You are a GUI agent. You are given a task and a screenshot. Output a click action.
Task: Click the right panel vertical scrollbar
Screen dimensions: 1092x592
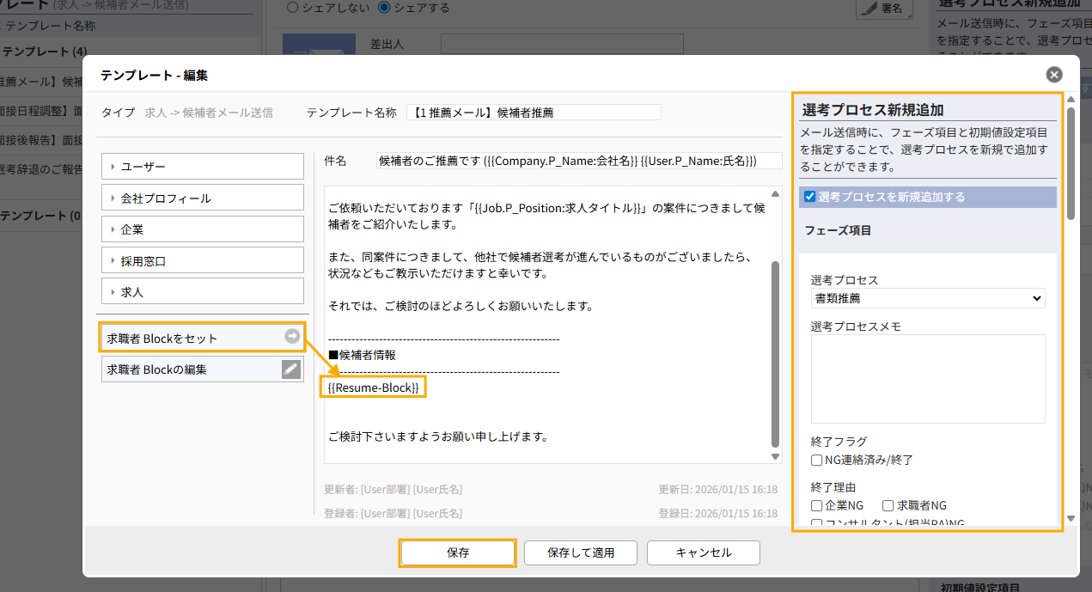pos(1071,163)
